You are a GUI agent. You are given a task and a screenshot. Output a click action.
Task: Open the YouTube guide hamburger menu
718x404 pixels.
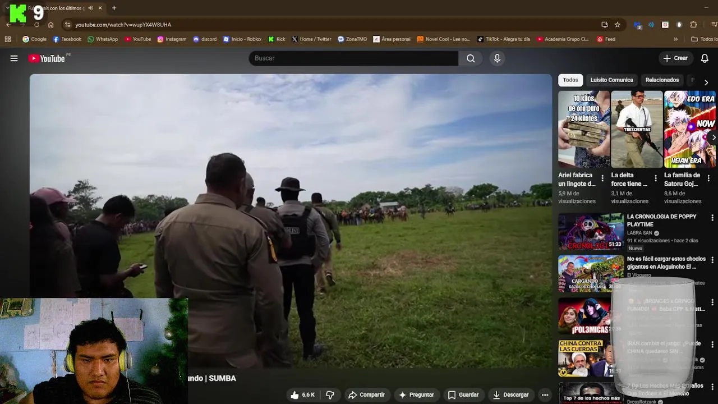[x=14, y=58]
